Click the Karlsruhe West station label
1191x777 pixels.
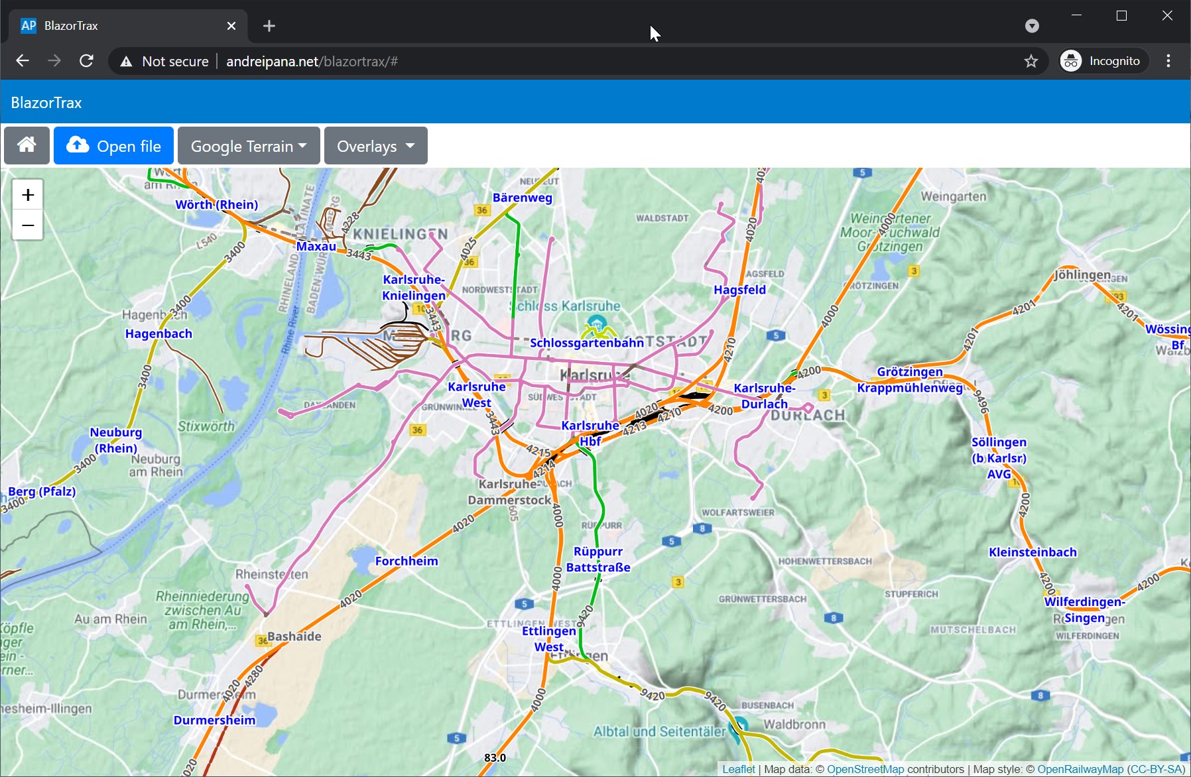[x=477, y=394]
